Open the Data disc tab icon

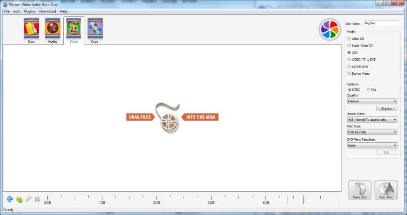[x=31, y=28]
